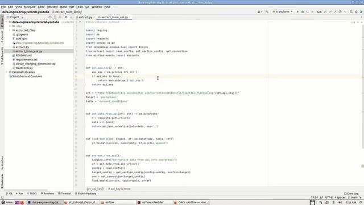Open the user account dropdown icon
364x205 pixels.
point(260,11)
